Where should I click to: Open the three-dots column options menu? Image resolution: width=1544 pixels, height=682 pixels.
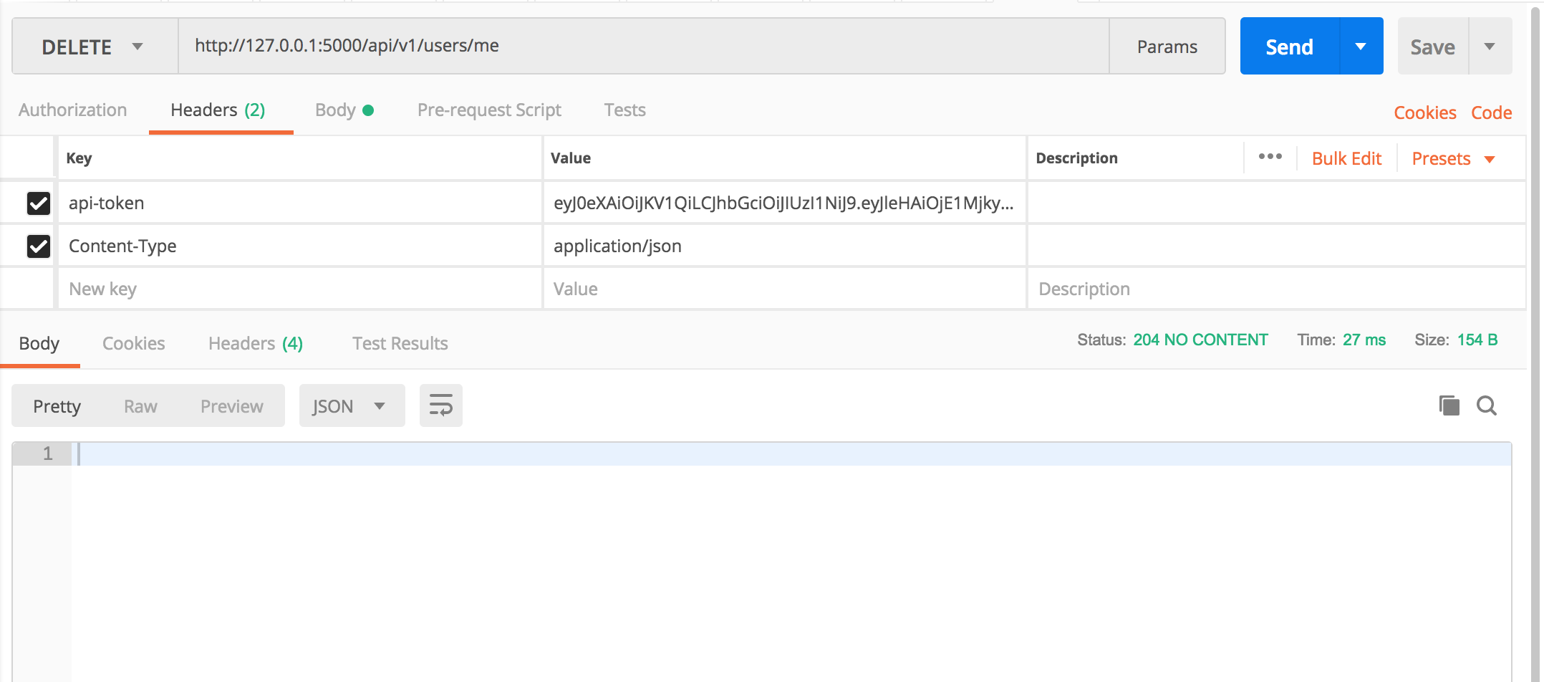[x=1270, y=157]
